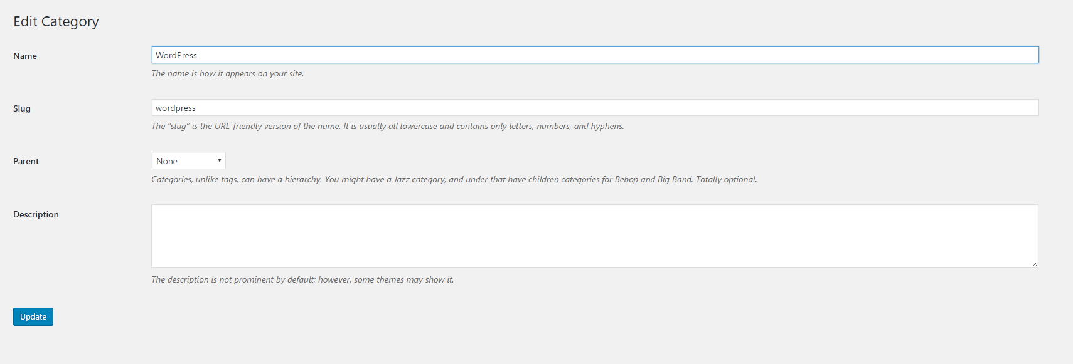Viewport: 1073px width, 364px height.
Task: Click the Description field label
Action: point(36,214)
